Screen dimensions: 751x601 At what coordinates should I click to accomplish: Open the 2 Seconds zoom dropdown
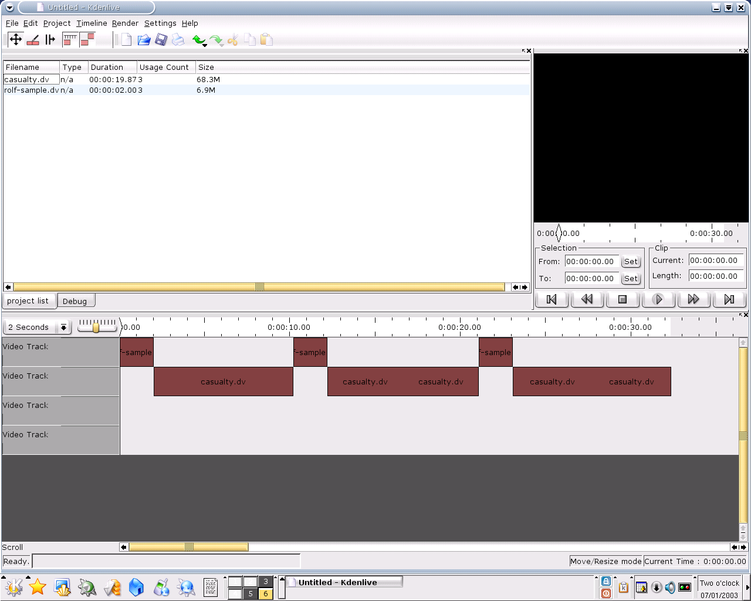pyautogui.click(x=63, y=327)
